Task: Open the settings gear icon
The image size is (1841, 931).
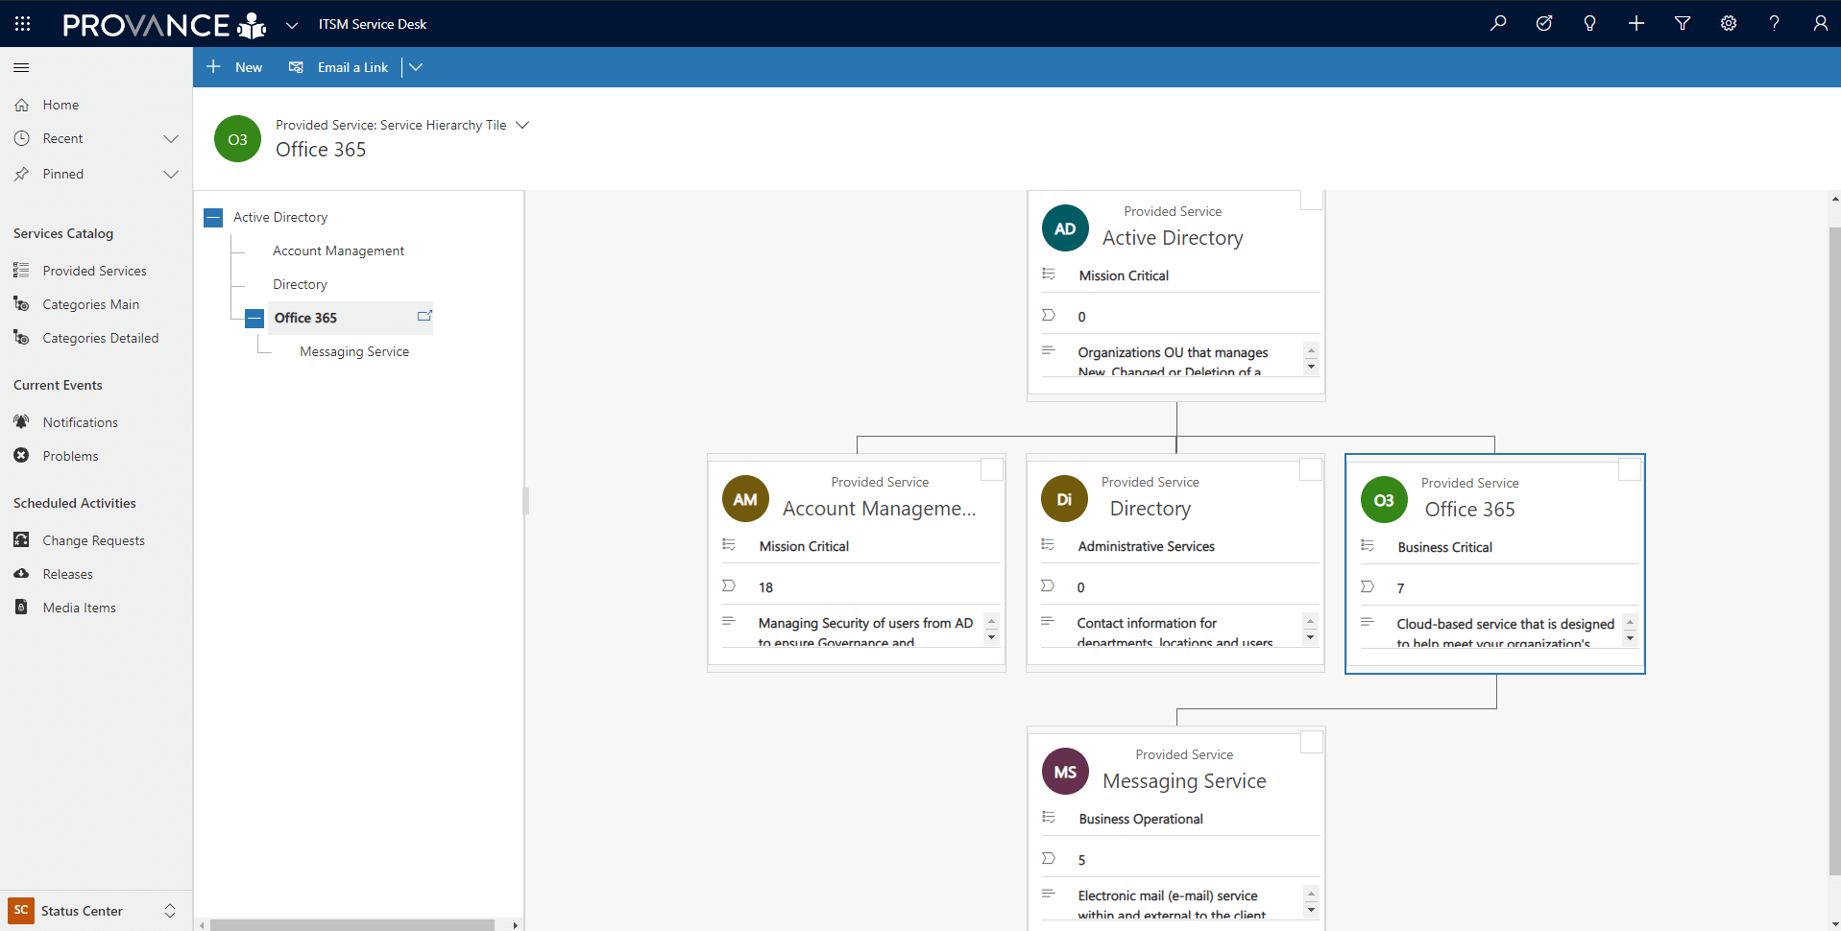Action: 1729,23
